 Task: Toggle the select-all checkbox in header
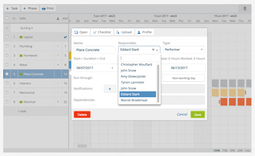tap(7, 18)
